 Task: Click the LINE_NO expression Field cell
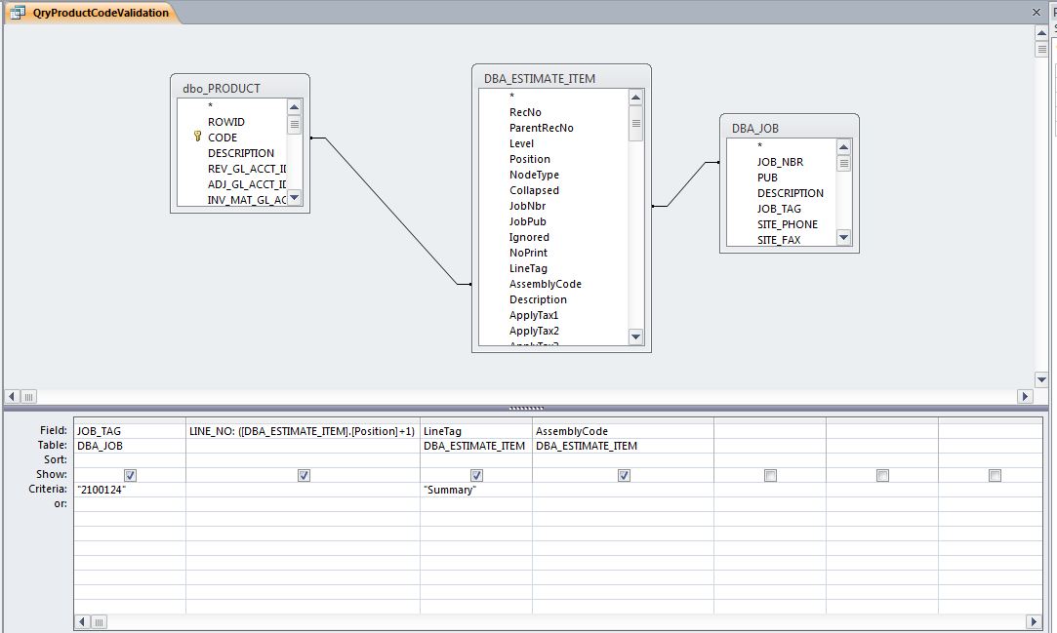coord(303,431)
